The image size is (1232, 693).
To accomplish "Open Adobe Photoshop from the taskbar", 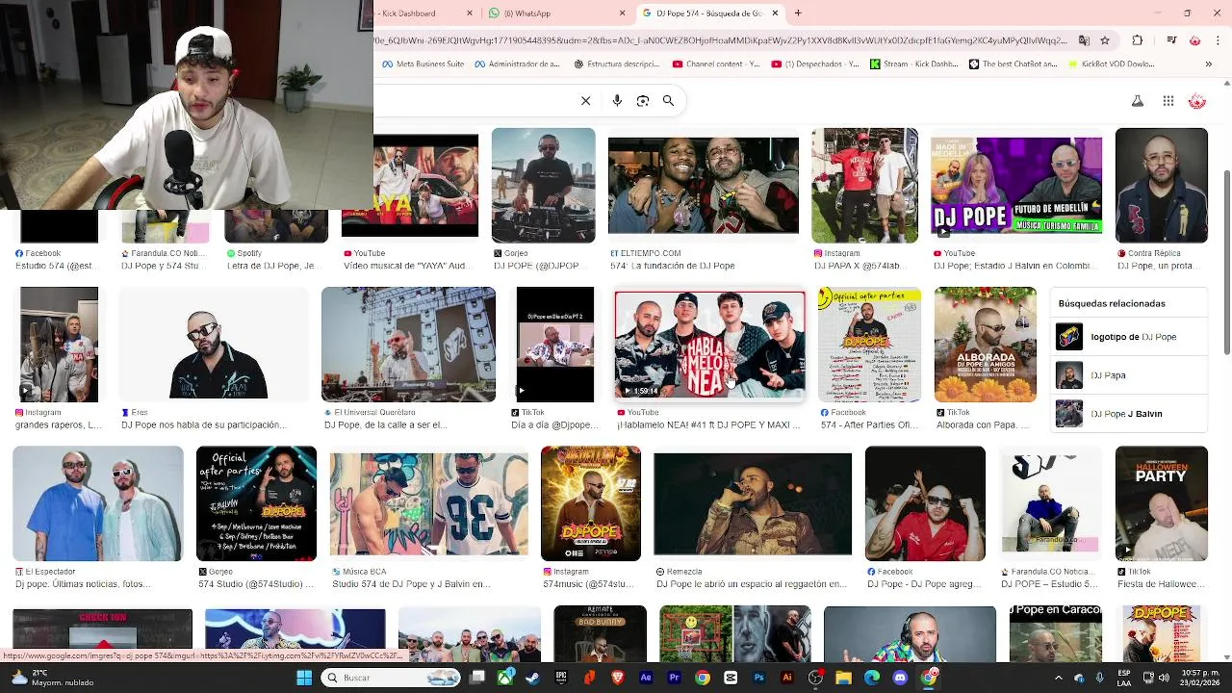I will (759, 678).
